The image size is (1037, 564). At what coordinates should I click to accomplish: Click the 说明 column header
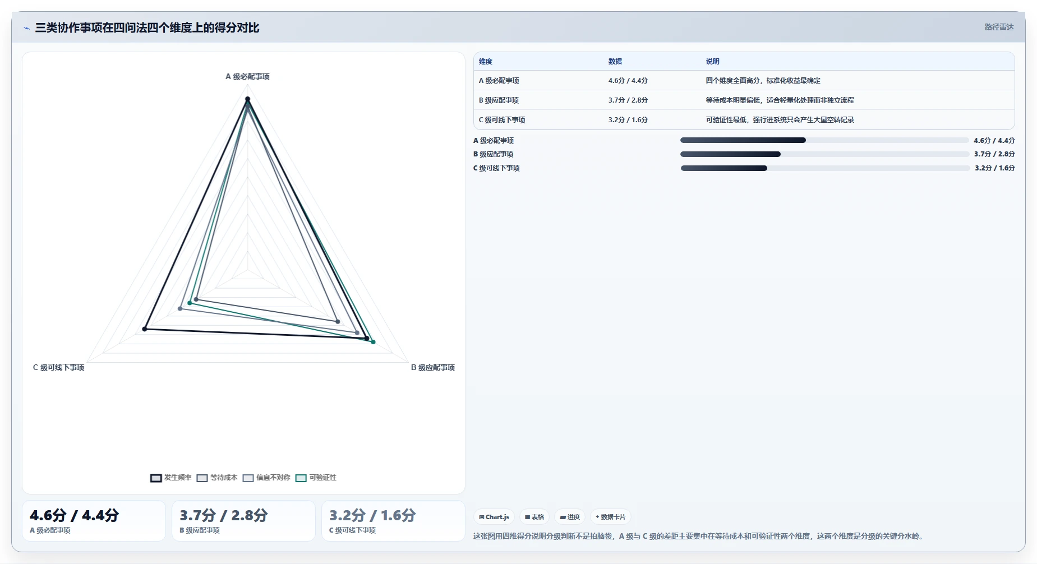712,62
